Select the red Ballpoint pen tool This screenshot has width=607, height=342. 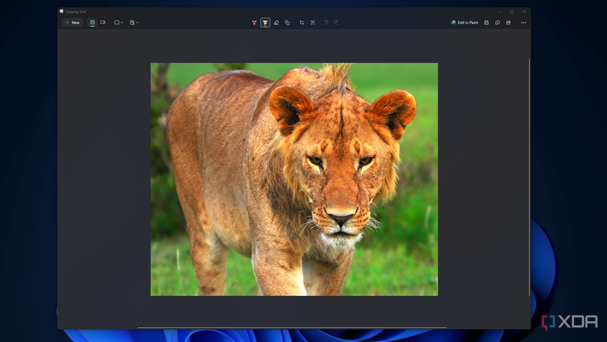(254, 23)
